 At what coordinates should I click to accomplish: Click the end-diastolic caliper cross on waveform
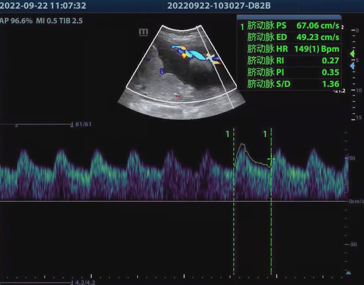tap(271, 159)
